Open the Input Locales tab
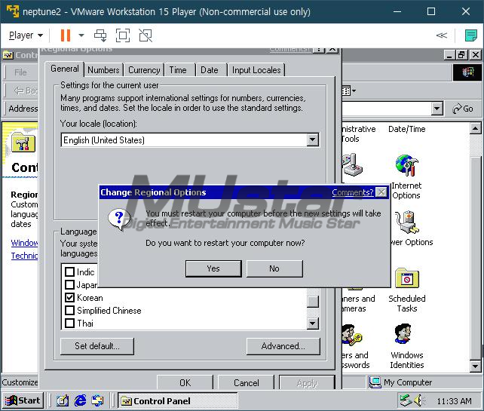The image size is (484, 411). point(256,70)
